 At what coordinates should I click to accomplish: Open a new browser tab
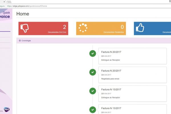tap(9, 2)
